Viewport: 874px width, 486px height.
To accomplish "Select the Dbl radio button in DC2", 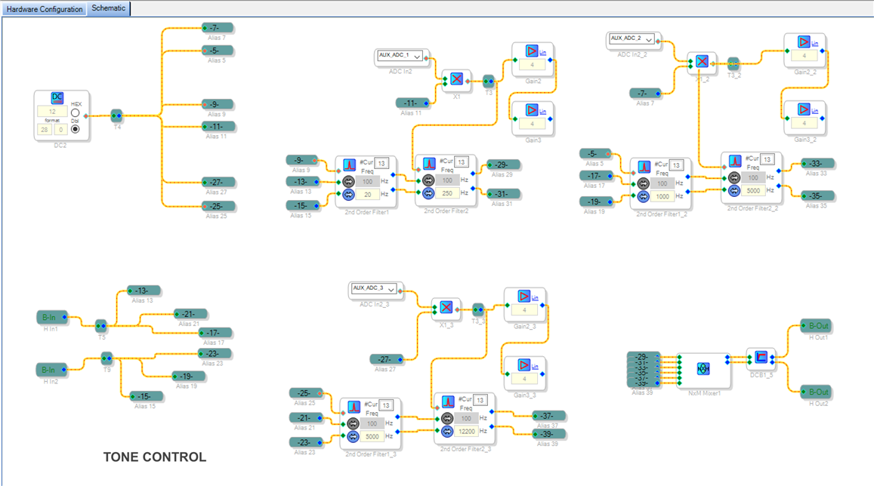I will point(76,129).
